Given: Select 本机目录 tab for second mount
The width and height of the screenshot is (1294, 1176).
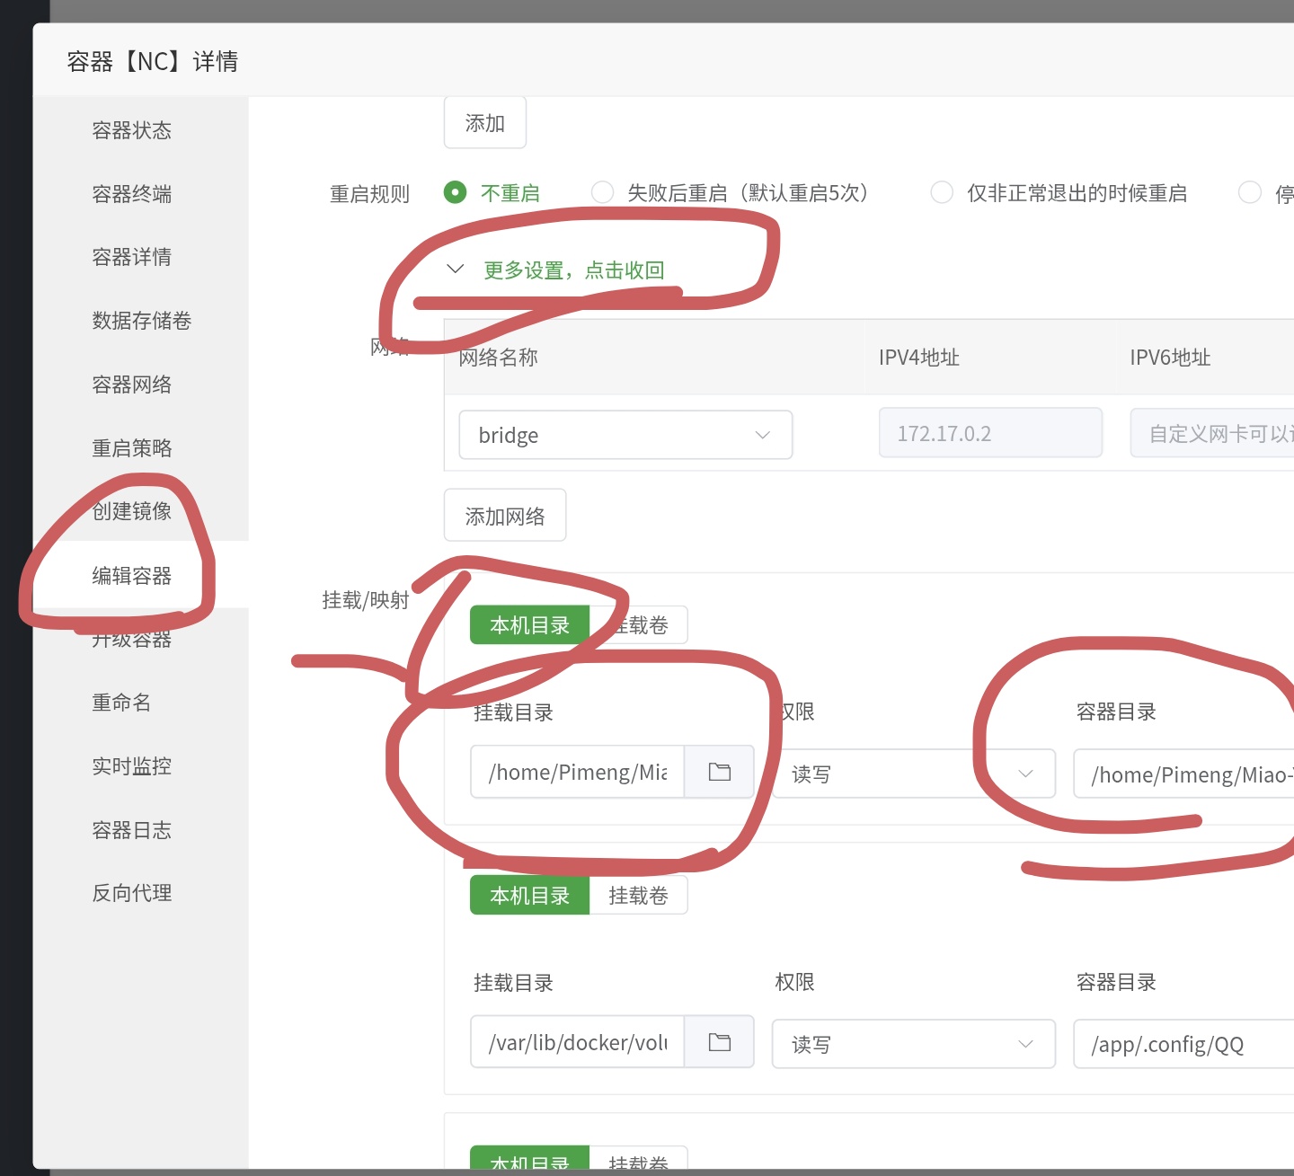Looking at the screenshot, I should click(x=529, y=896).
